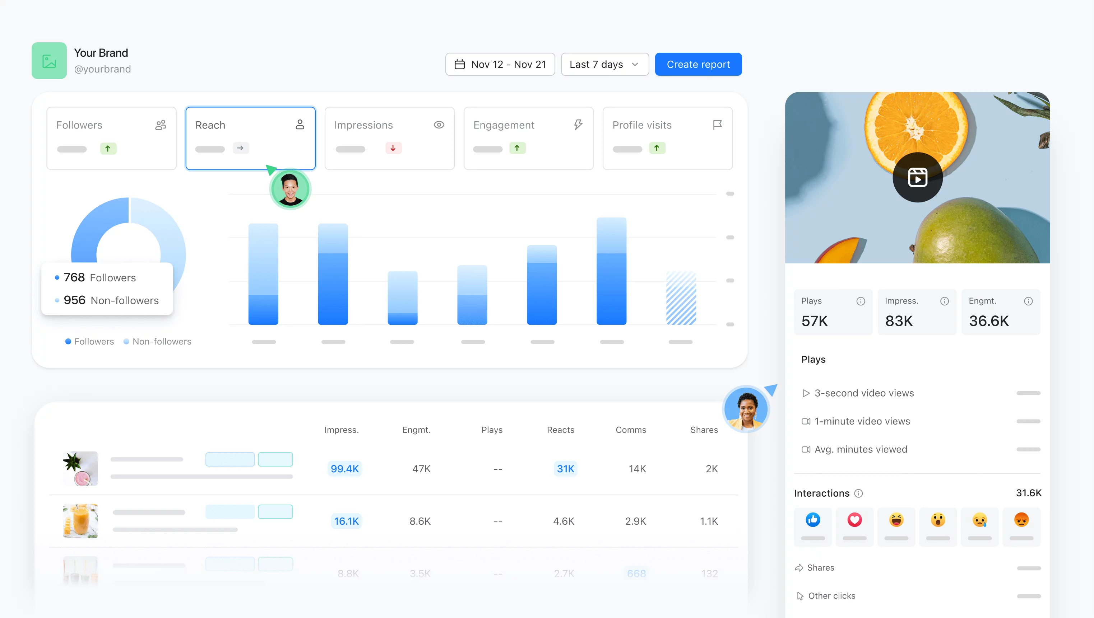Click the video play icon on fruit image
1094x618 pixels.
click(x=917, y=178)
